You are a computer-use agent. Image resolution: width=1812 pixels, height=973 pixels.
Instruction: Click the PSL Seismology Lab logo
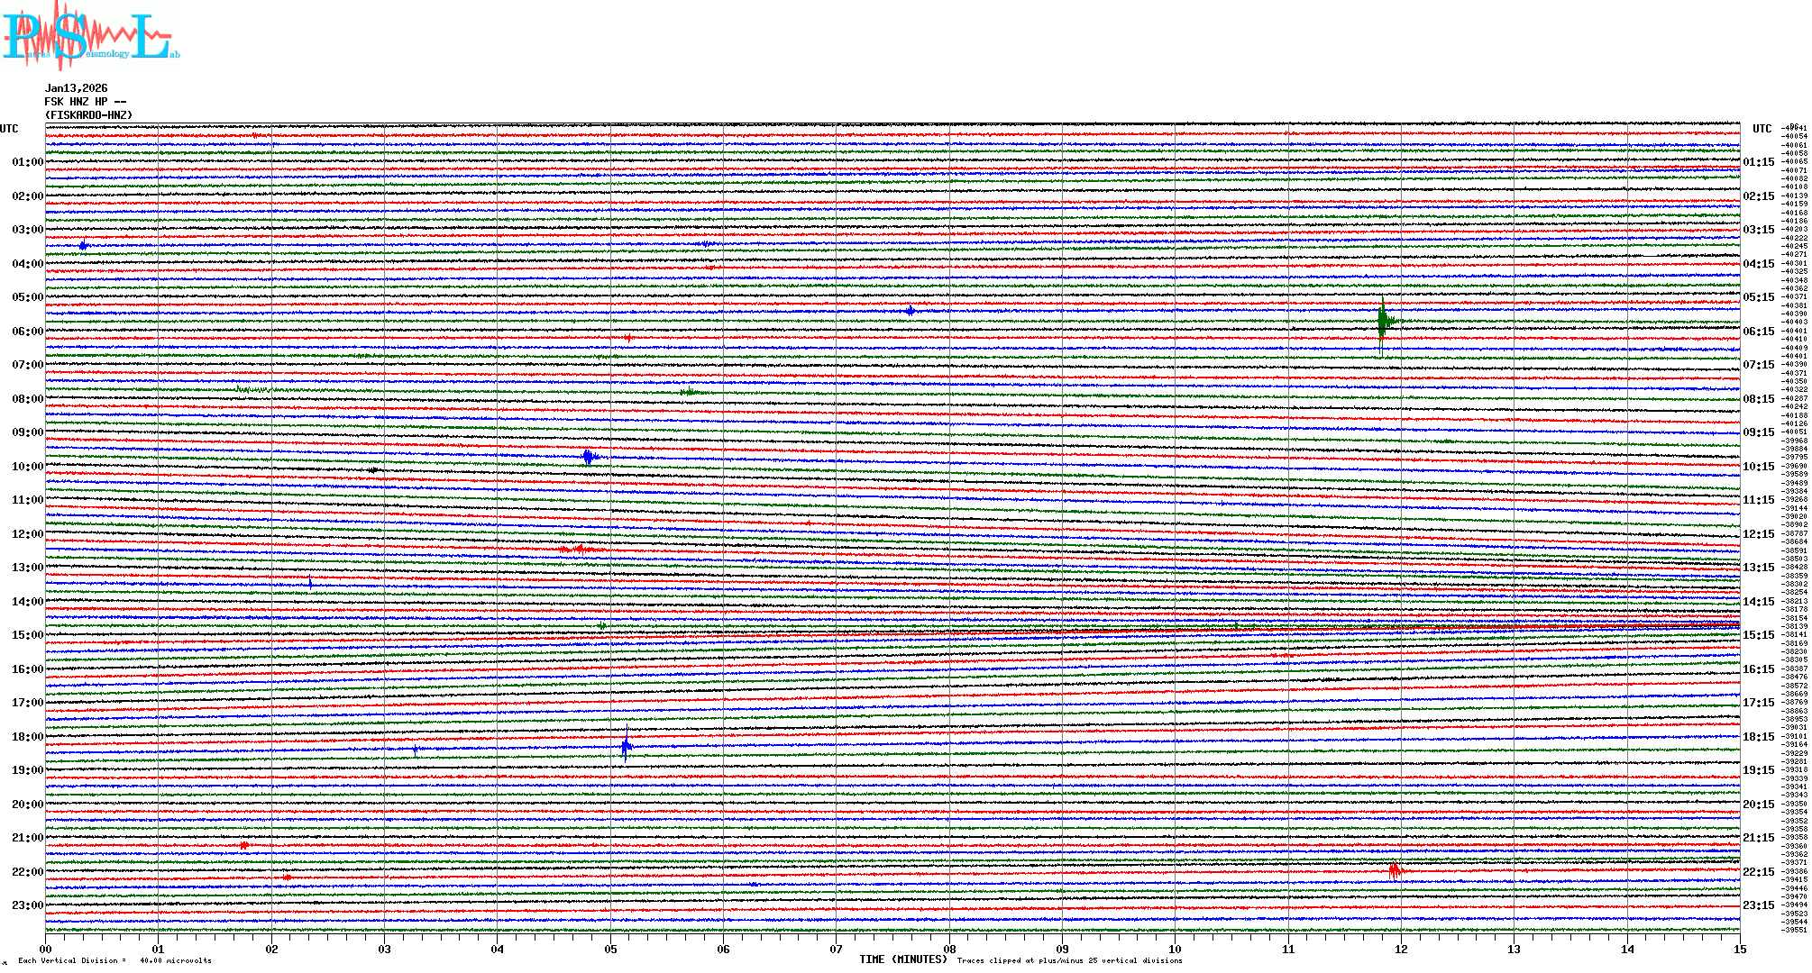click(90, 36)
